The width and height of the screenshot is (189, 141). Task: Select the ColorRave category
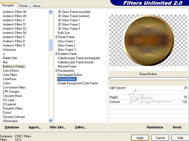(x=9, y=79)
